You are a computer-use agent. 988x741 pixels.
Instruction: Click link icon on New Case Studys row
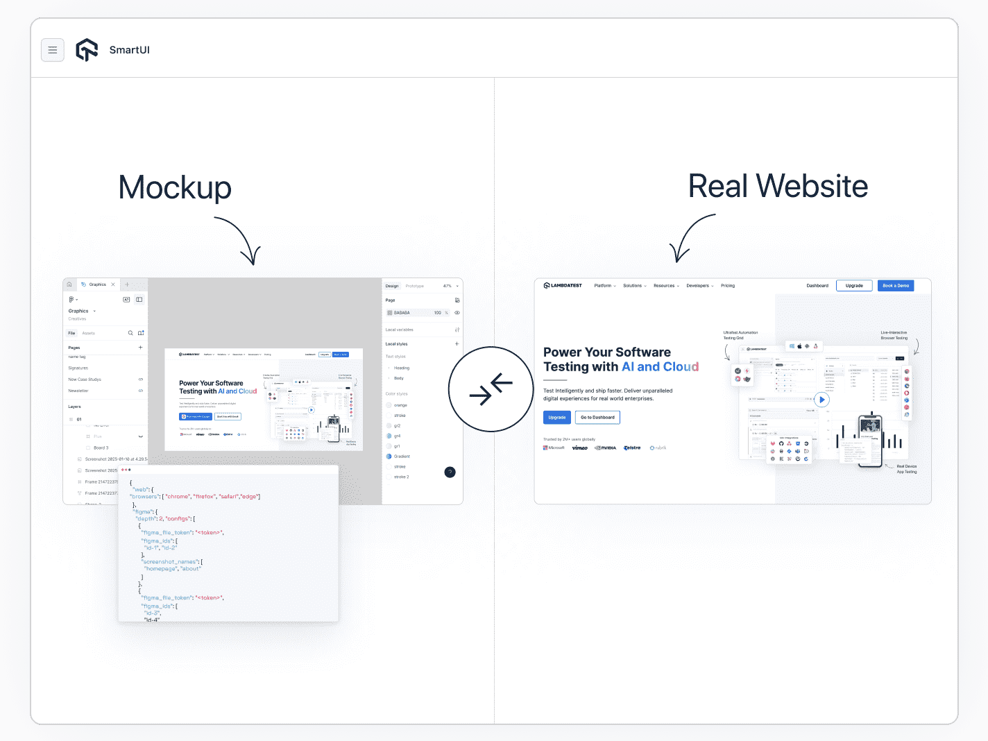point(141,380)
